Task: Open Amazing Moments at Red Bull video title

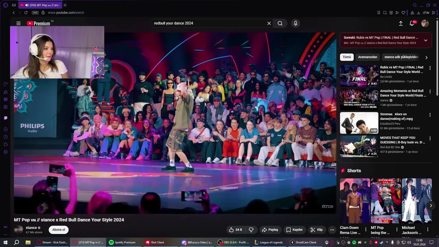Action: (x=403, y=93)
